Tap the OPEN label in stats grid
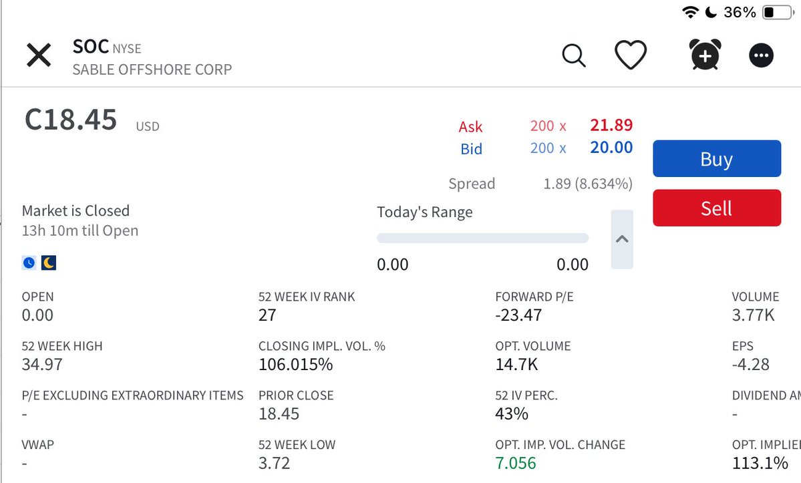 coord(38,297)
